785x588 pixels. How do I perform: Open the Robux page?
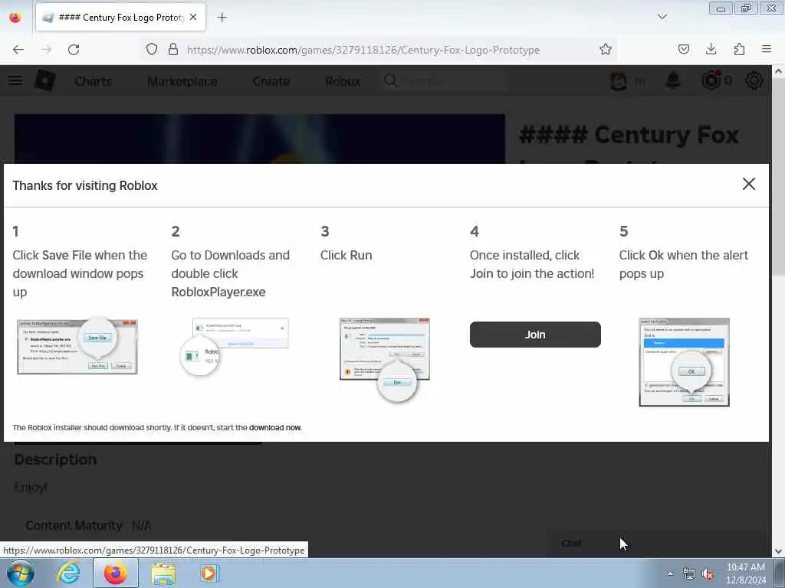tap(343, 81)
